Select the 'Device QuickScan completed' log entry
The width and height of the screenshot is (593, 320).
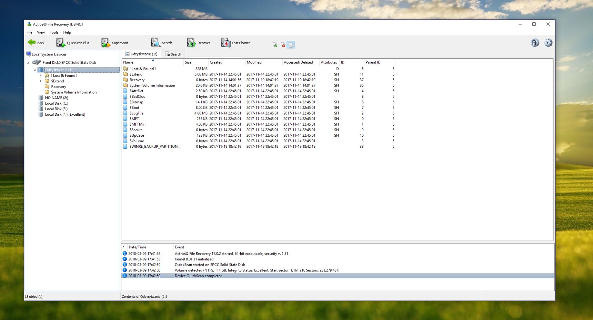pos(338,276)
